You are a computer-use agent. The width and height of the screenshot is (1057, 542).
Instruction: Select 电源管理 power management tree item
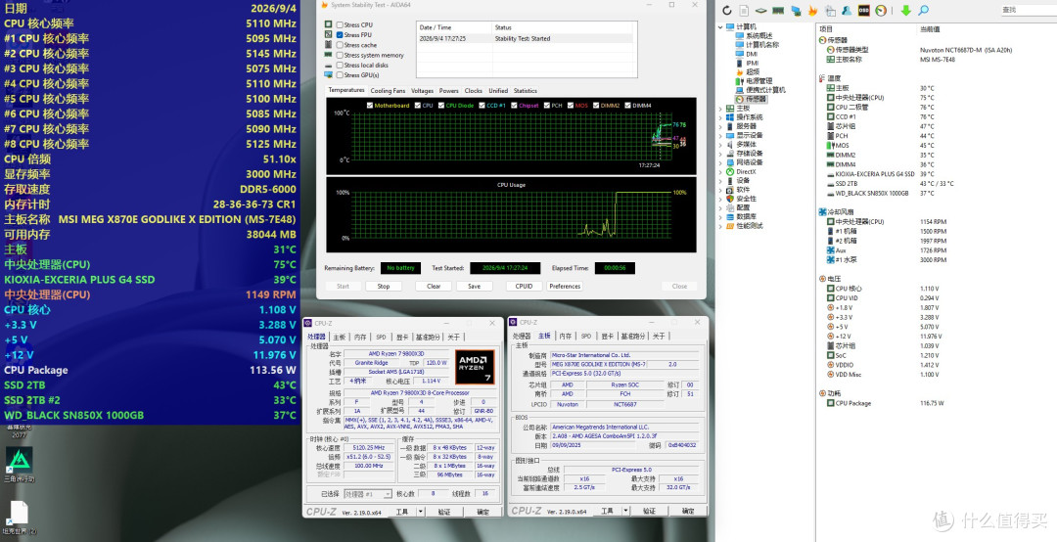(x=758, y=81)
